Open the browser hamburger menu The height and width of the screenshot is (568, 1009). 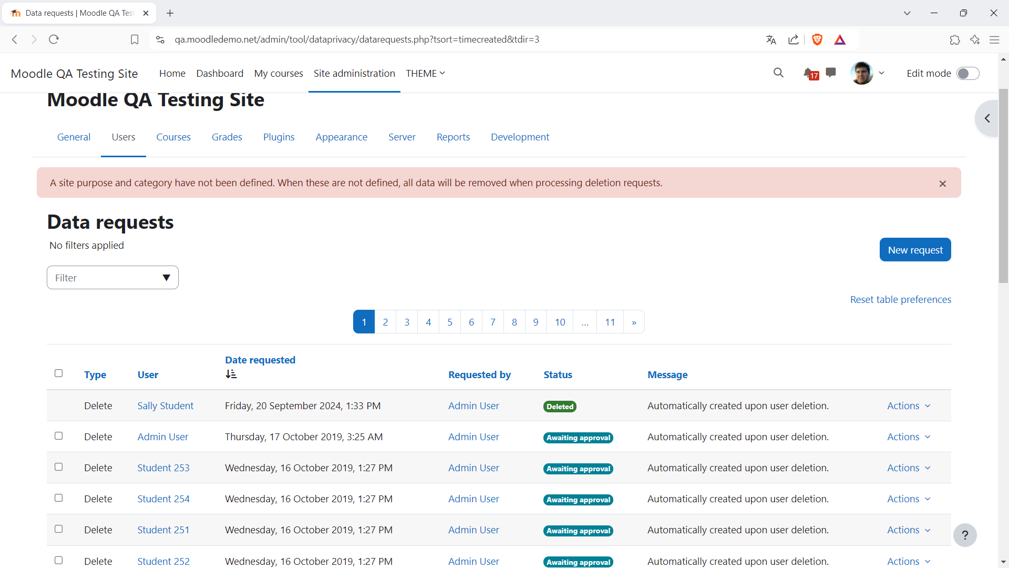994,39
